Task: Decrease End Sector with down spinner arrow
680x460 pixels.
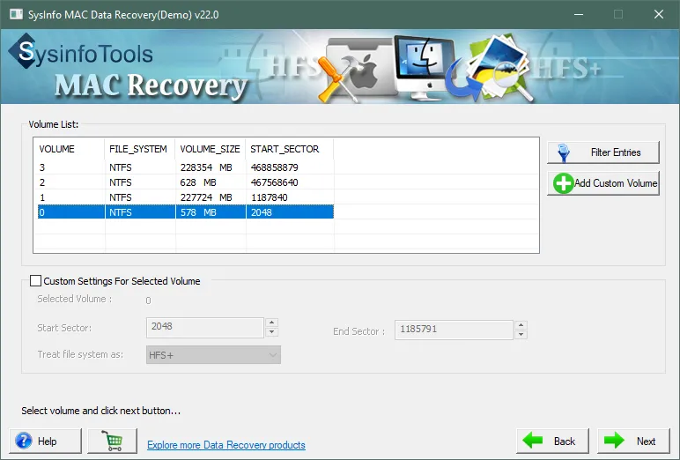Action: click(x=521, y=335)
